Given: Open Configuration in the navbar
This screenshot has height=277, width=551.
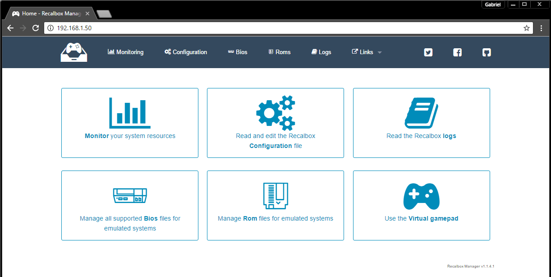Looking at the screenshot, I should coord(186,52).
